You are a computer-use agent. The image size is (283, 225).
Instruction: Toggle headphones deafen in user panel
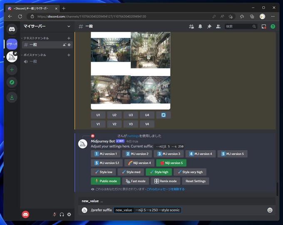point(62,215)
